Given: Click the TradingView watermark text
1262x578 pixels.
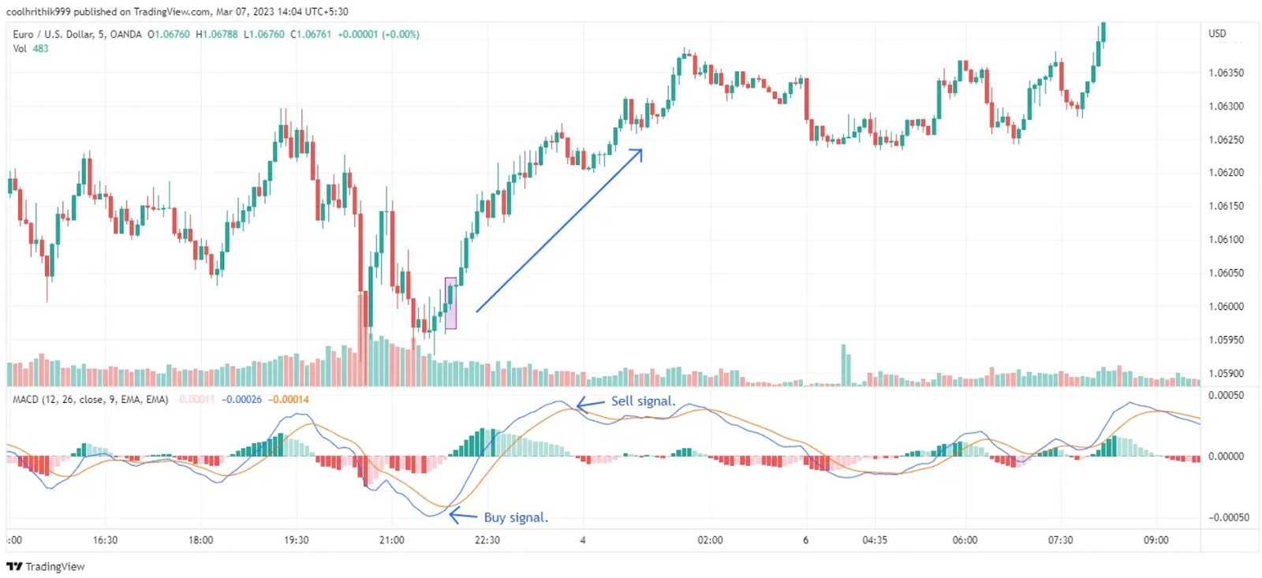Looking at the screenshot, I should (55, 567).
